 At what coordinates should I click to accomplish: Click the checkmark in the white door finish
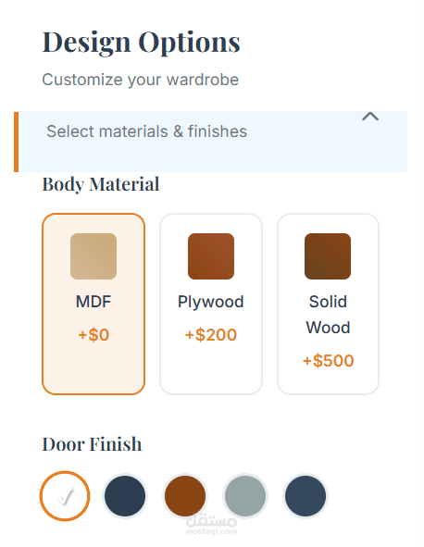(65, 496)
